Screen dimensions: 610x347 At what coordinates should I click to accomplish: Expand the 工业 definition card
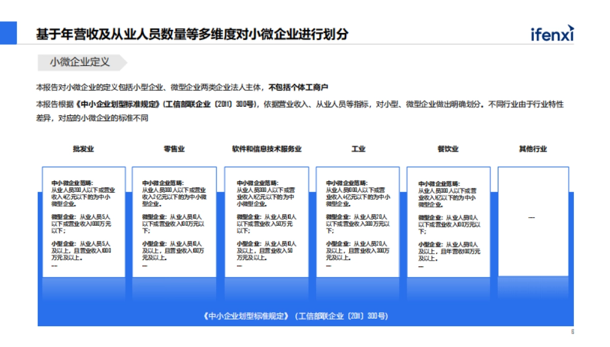pyautogui.click(x=357, y=222)
